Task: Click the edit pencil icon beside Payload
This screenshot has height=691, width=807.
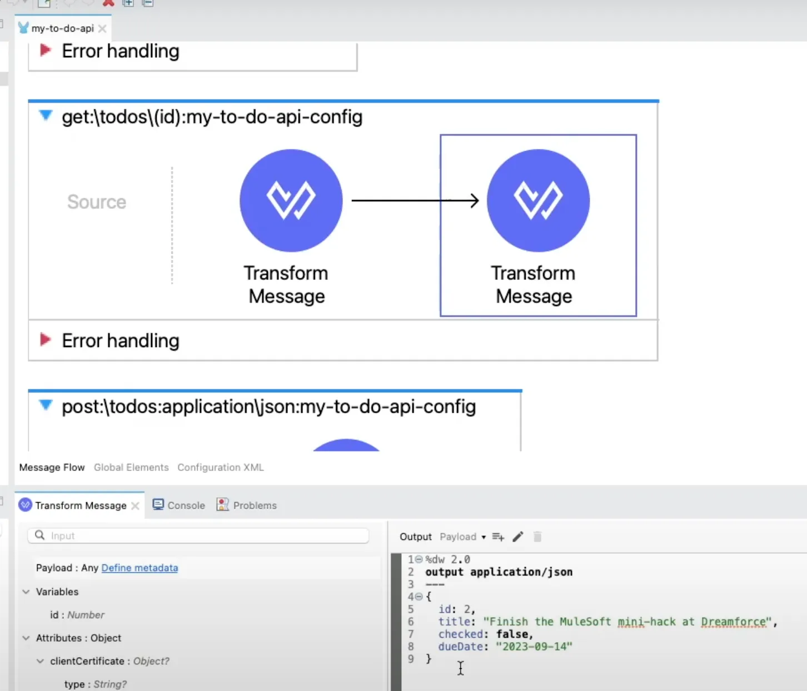Action: (x=518, y=537)
